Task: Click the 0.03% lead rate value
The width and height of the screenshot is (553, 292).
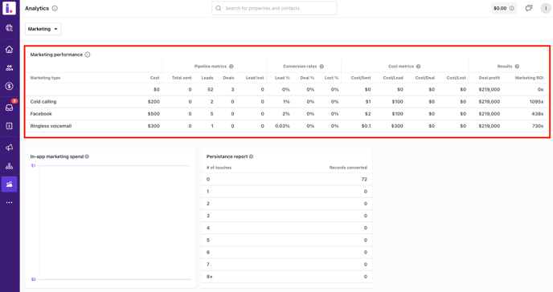Action: tap(282, 126)
